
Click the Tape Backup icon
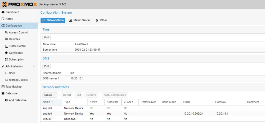(3, 87)
